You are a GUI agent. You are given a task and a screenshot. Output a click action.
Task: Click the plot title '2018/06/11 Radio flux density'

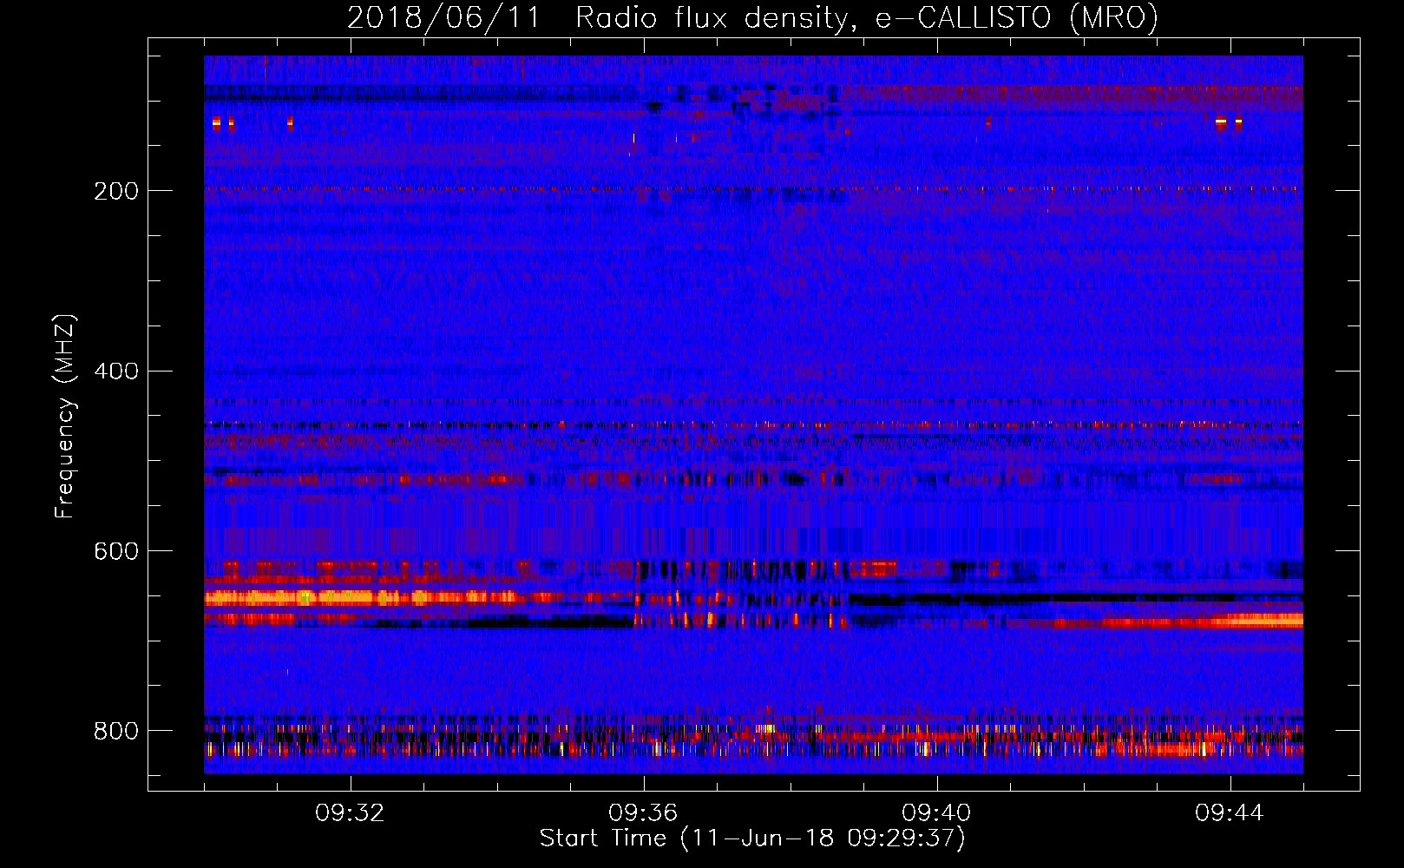[752, 17]
